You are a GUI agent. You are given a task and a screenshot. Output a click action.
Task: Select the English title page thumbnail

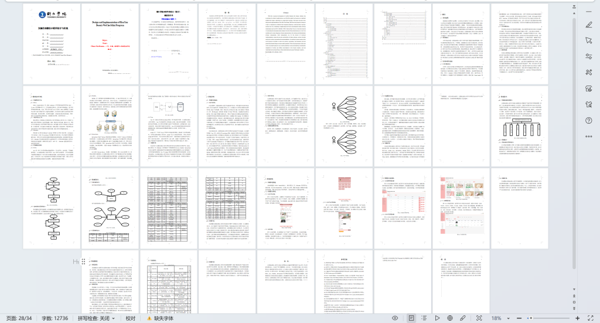[110, 44]
